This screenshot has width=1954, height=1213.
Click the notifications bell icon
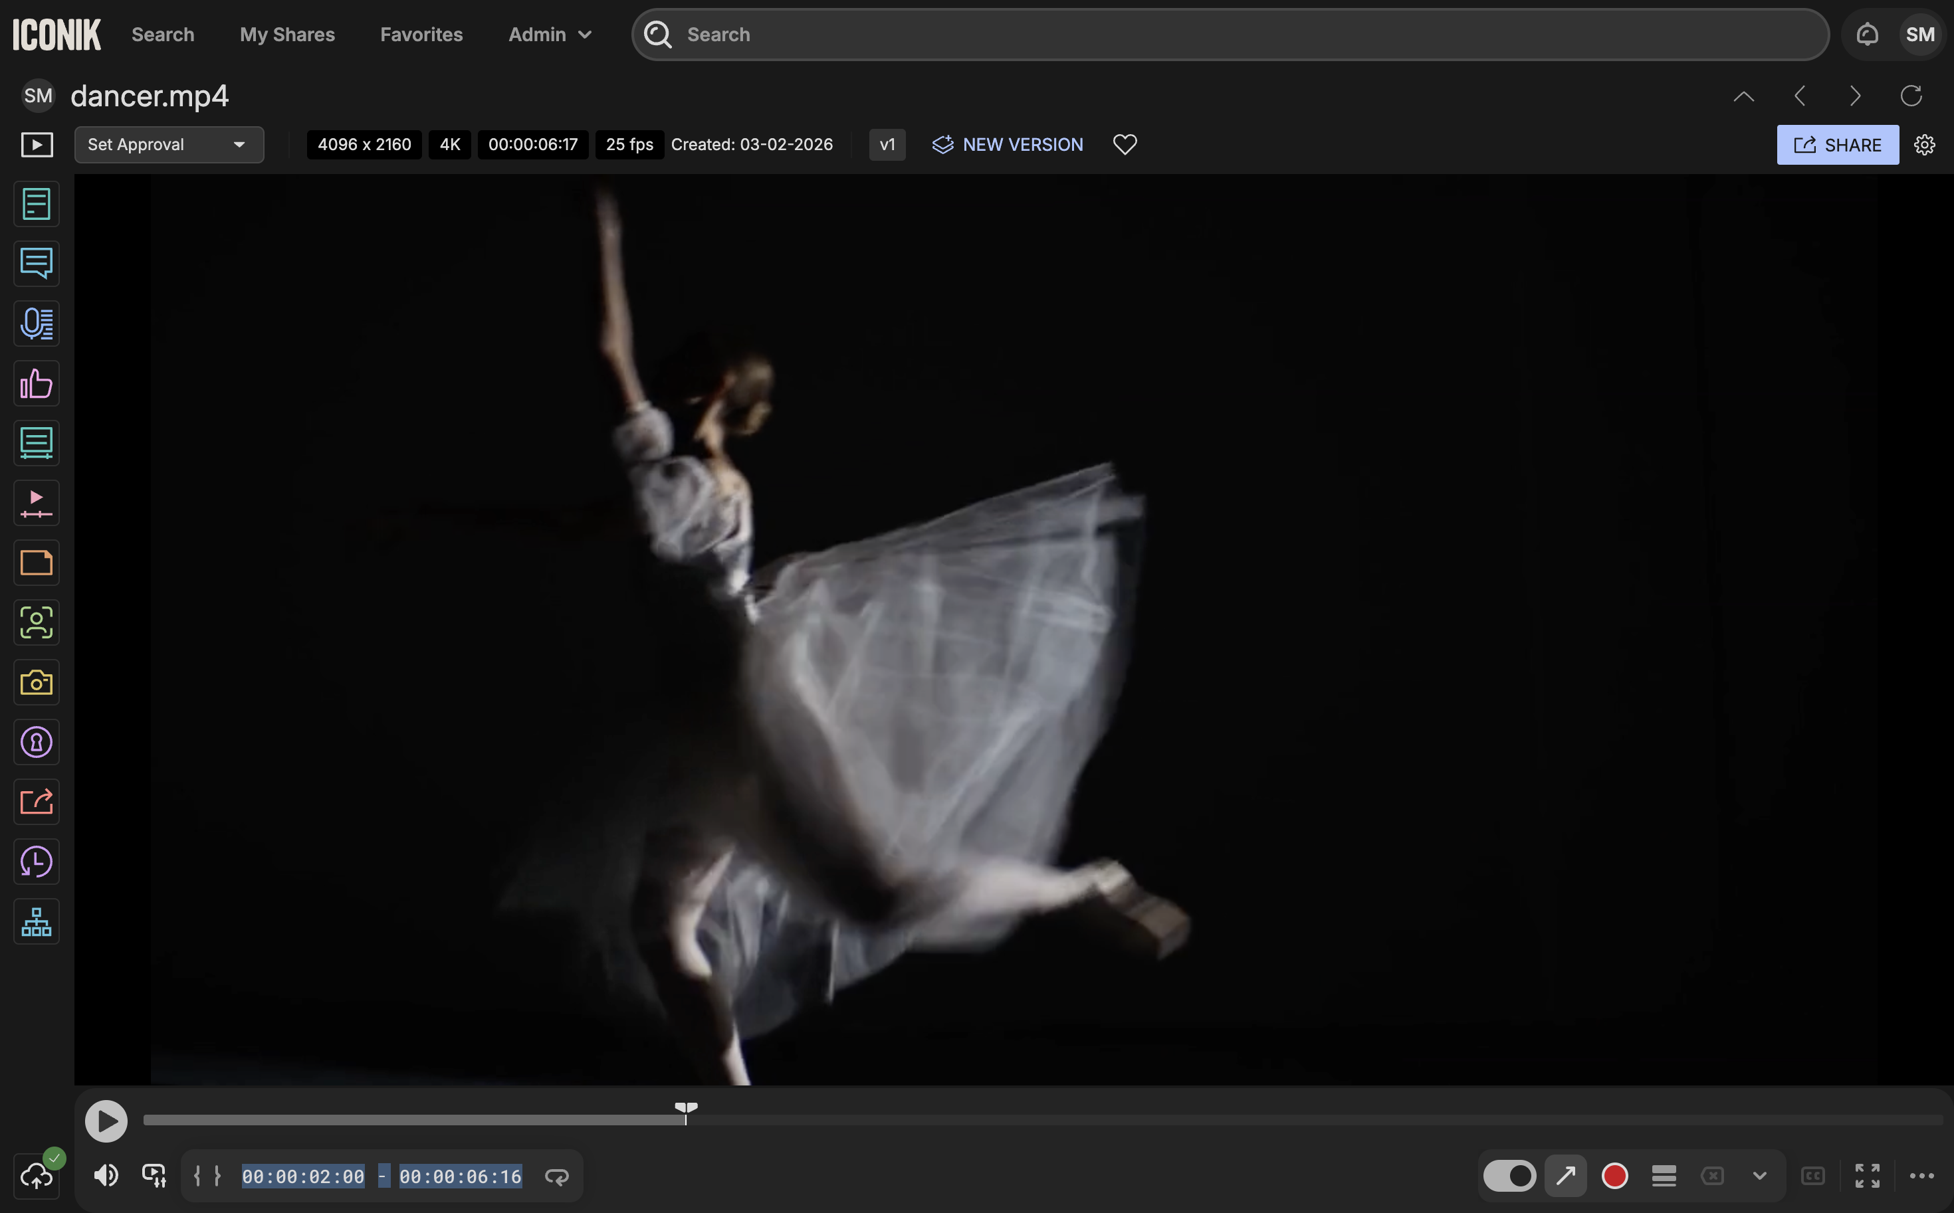[x=1866, y=35]
